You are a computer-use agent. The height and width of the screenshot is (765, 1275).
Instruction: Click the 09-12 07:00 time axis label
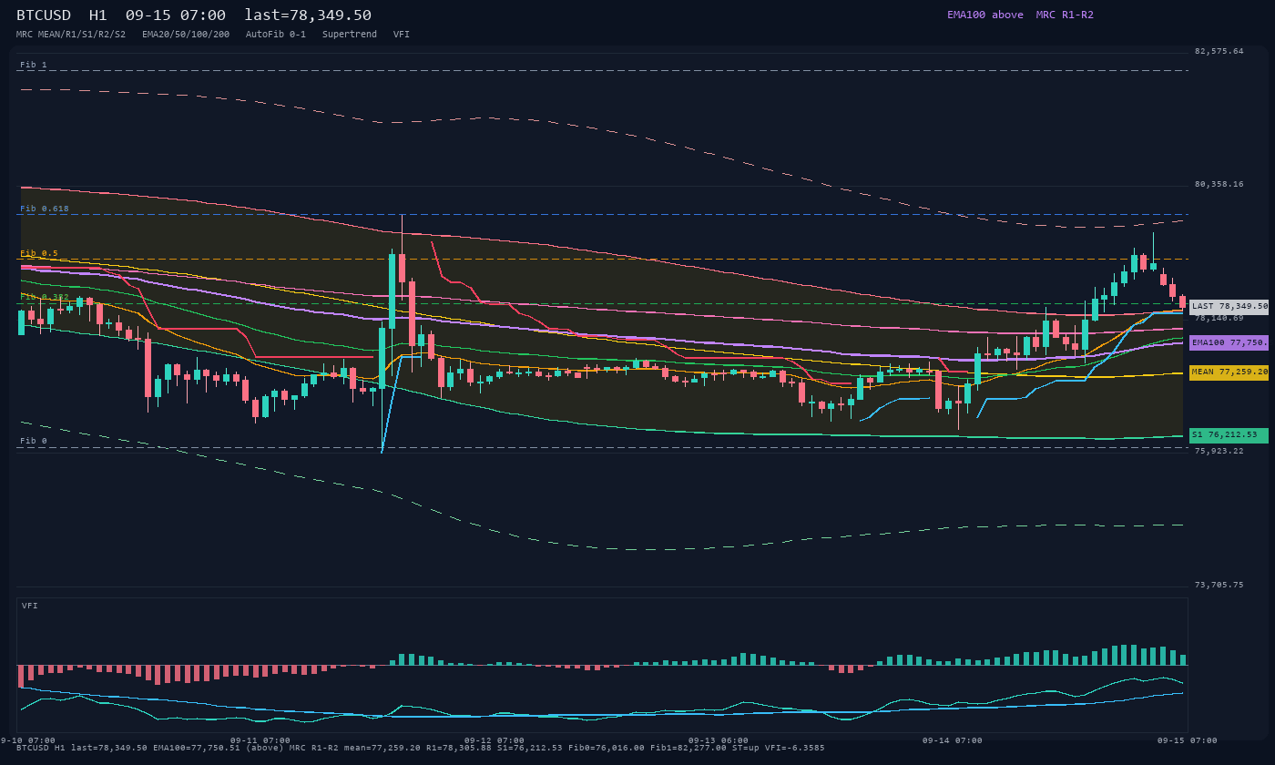coord(495,740)
